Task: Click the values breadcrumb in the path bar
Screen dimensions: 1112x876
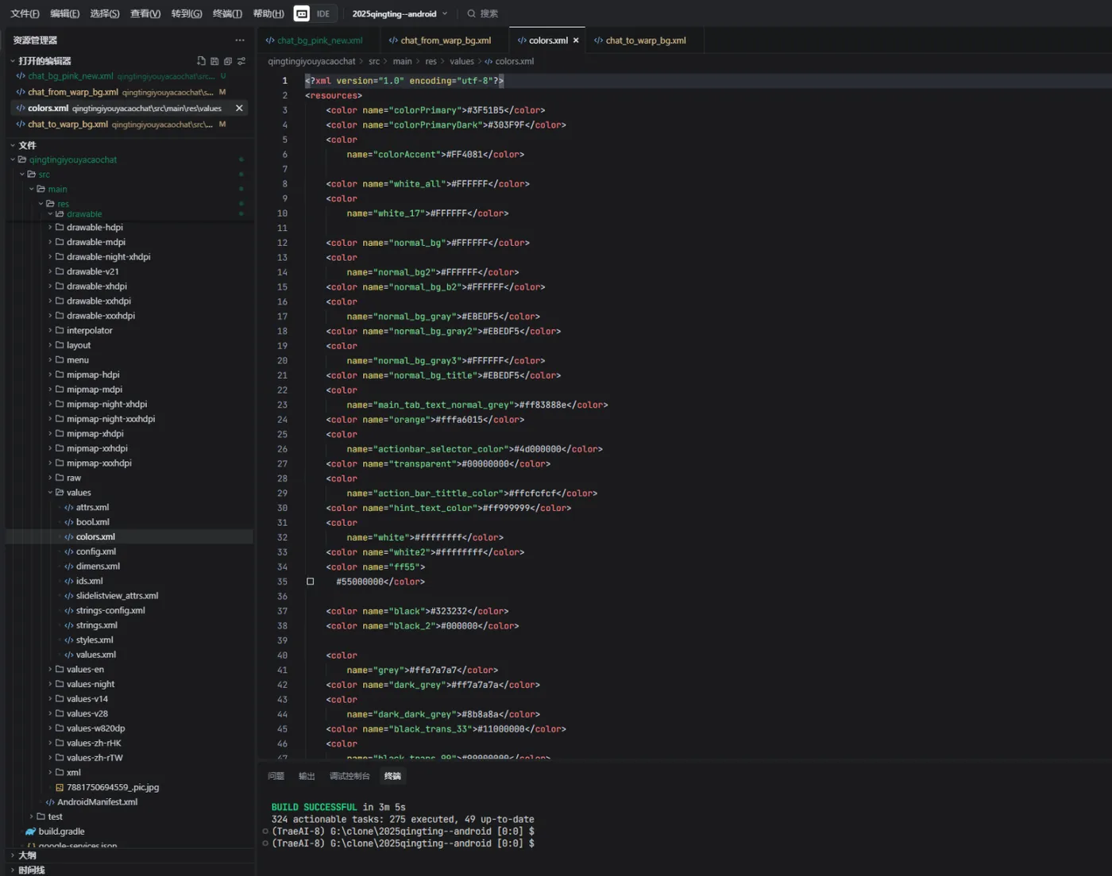Action: [x=461, y=61]
